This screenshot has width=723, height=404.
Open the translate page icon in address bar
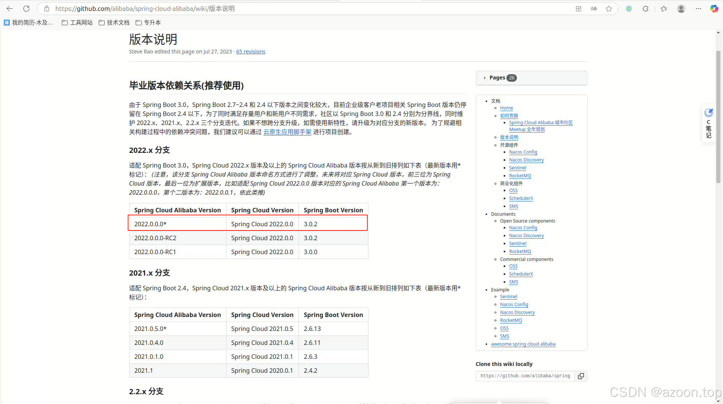tap(594, 9)
